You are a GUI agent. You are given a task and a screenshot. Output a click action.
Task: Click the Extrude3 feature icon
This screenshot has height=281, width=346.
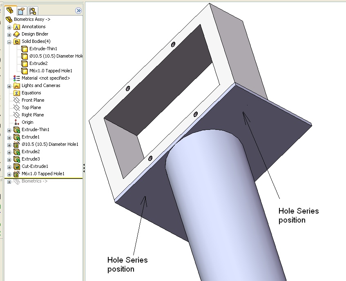(x=17, y=159)
